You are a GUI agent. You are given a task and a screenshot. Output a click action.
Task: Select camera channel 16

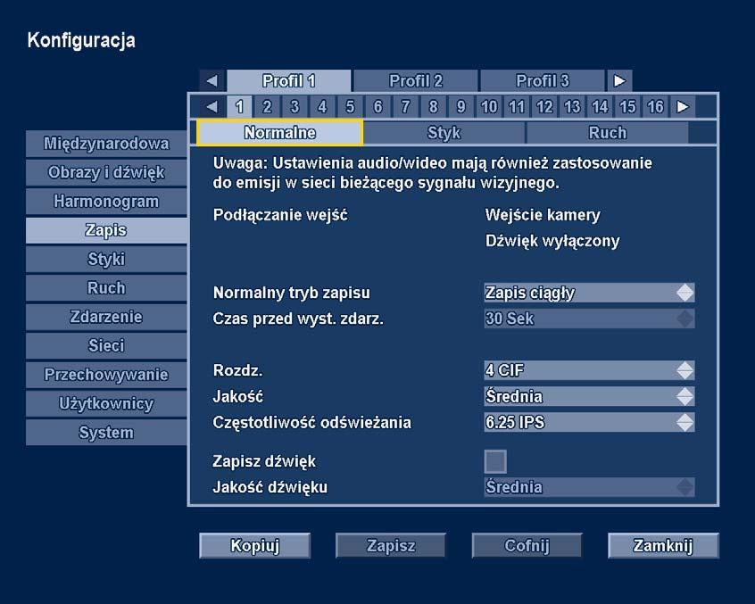point(655,107)
